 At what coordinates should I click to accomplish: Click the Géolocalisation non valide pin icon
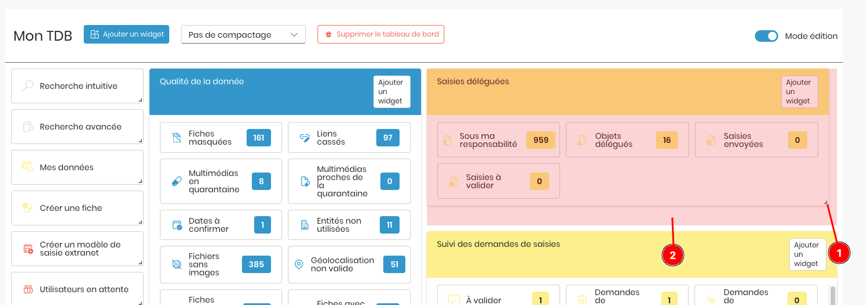(x=299, y=264)
